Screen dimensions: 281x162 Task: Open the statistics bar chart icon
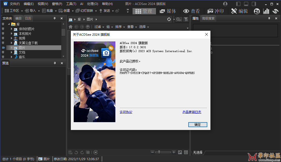[x=266, y=11]
